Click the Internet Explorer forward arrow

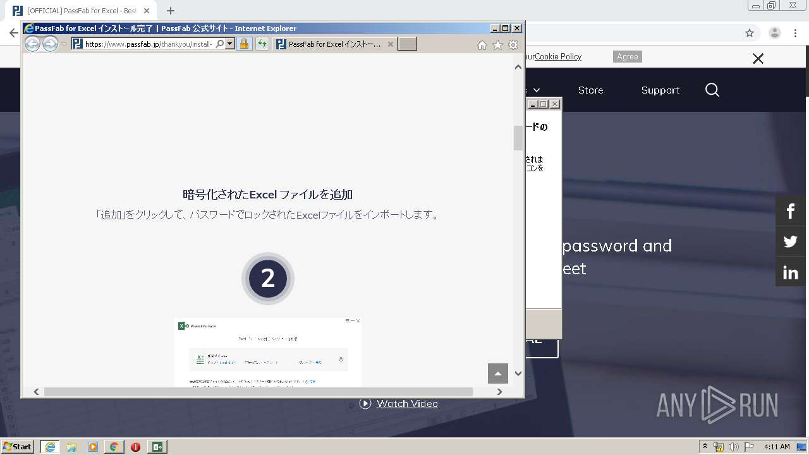(x=50, y=44)
